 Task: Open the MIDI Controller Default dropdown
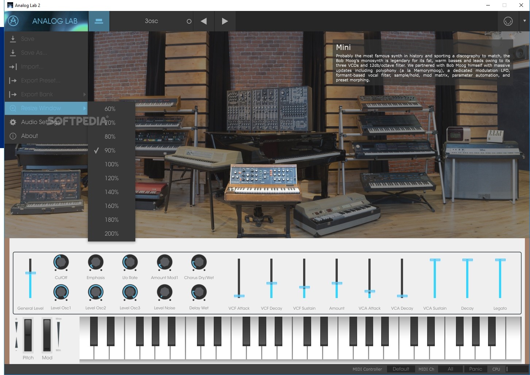[x=401, y=369]
